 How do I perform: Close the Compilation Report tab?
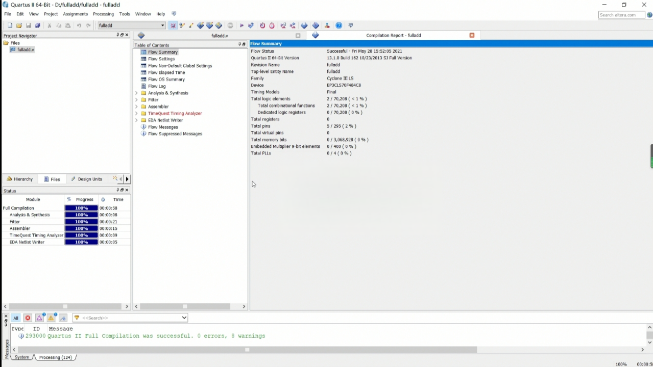click(472, 35)
